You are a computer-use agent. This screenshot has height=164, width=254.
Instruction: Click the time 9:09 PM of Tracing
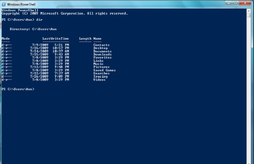coord(62,76)
